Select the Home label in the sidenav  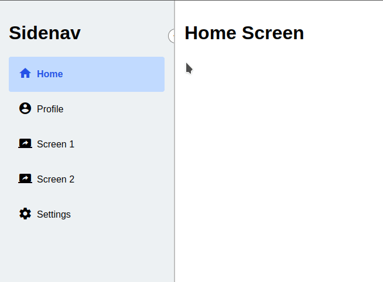pos(50,74)
